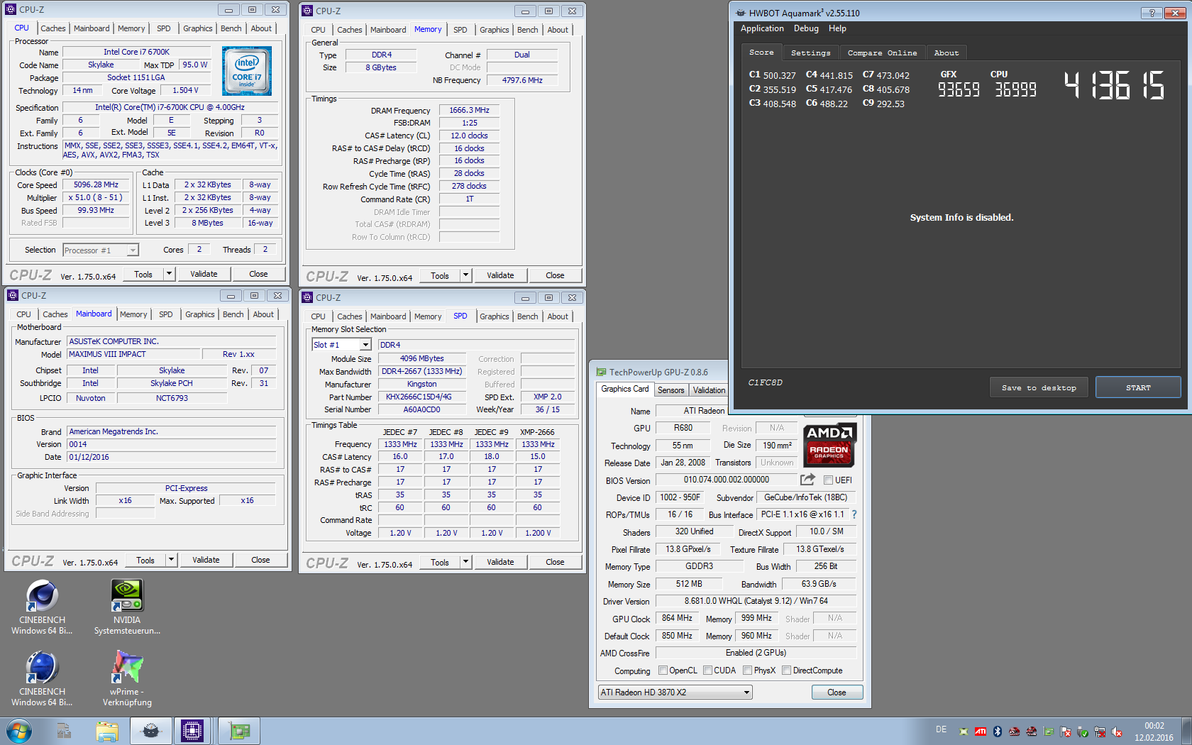Switch to the Compare Online tab
This screenshot has width=1192, height=745.
[882, 53]
